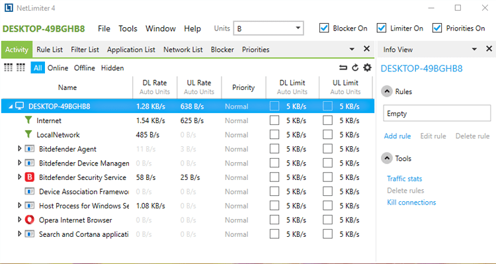Select the first grid view icon
Image resolution: width=496 pixels, height=264 pixels.
[x=8, y=67]
